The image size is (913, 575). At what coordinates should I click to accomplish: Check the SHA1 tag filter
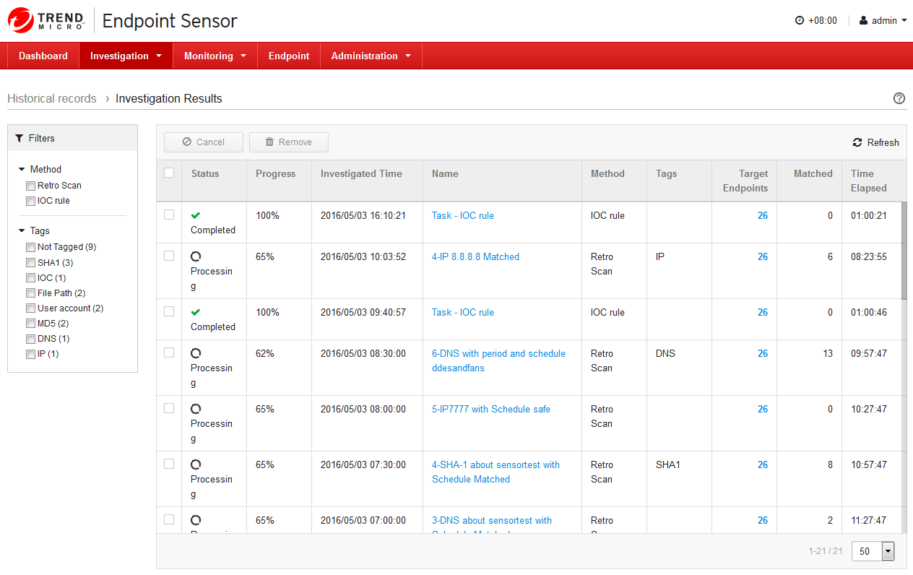click(30, 263)
